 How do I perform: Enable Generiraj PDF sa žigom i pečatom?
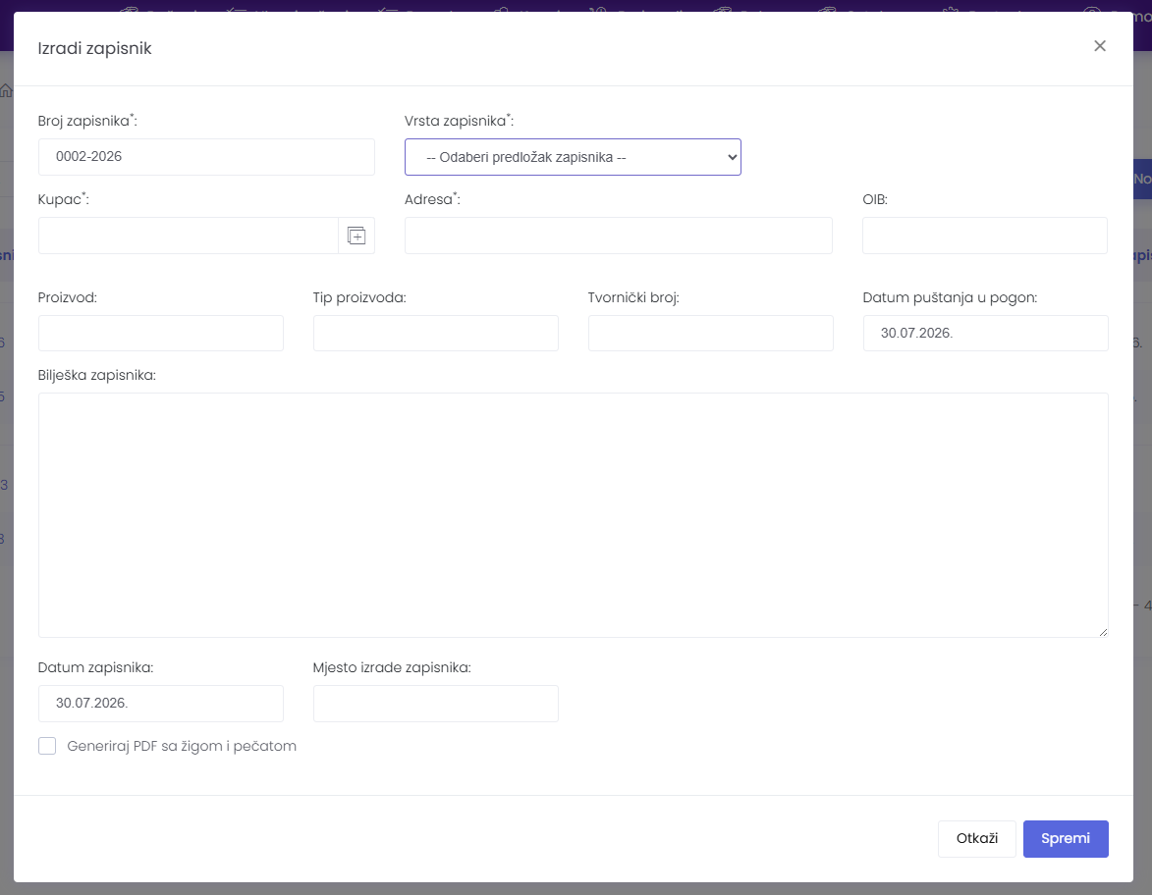pos(47,746)
